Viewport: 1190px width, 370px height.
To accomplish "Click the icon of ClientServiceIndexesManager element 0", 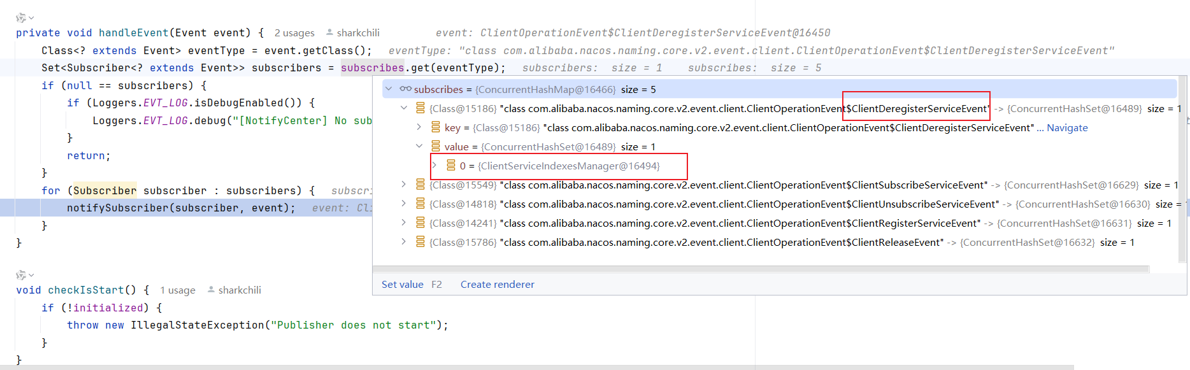I will (x=451, y=166).
